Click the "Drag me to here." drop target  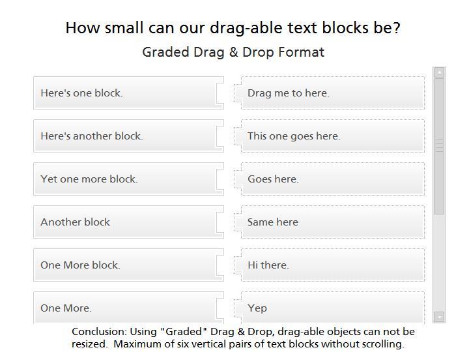click(332, 93)
